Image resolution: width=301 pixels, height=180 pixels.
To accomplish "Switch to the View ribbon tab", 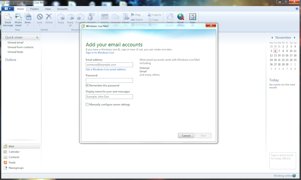I will [x=48, y=9].
